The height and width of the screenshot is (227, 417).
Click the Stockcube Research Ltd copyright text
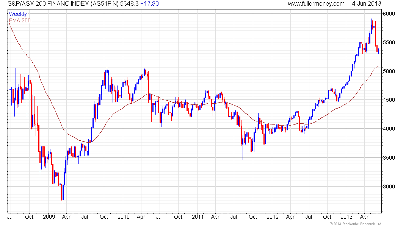355,224
